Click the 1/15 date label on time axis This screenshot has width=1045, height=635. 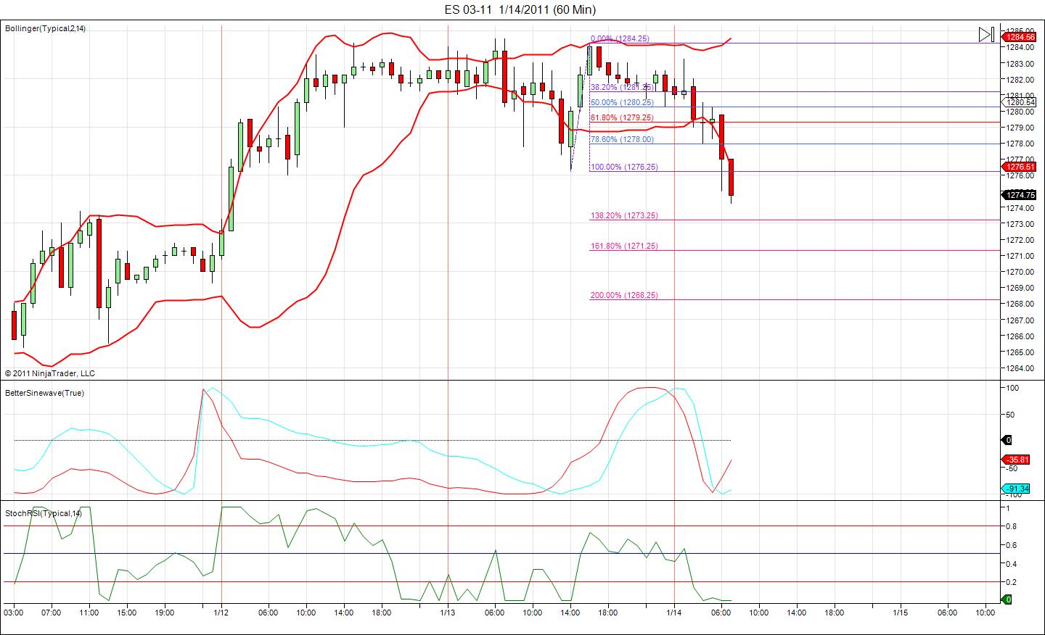tap(901, 613)
